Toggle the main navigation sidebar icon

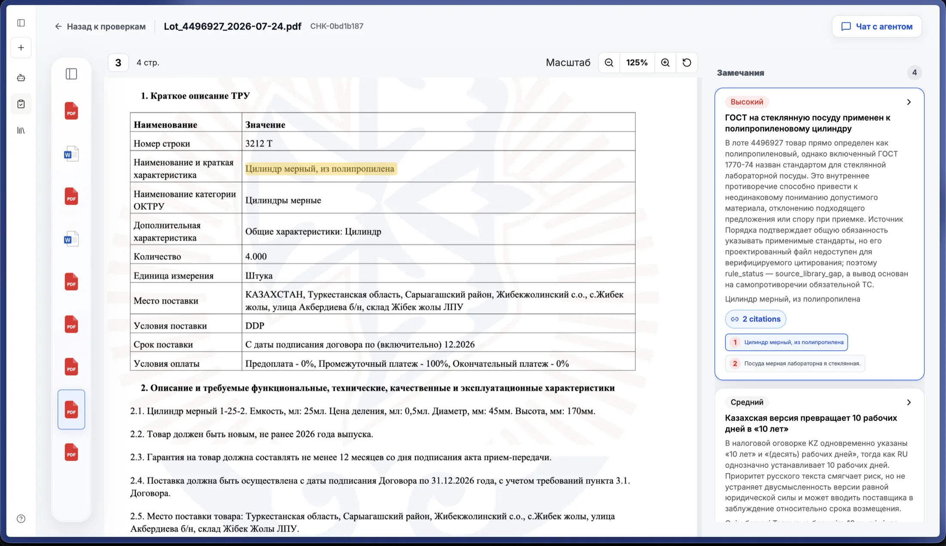click(21, 23)
